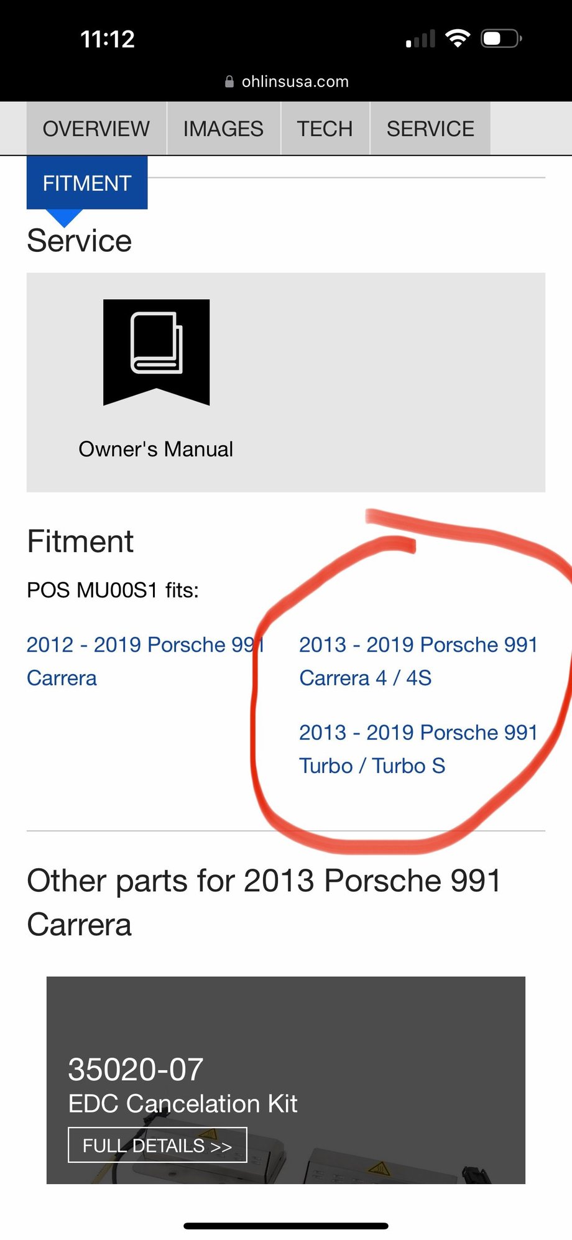572x1240 pixels.
Task: Select the highlighted FITMENT tab
Action: 87,183
